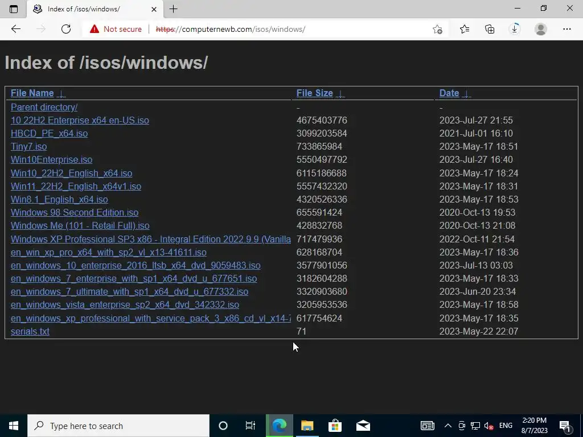
Task: Download Windows Me (101 - Retail Full).iso
Action: [x=80, y=225]
